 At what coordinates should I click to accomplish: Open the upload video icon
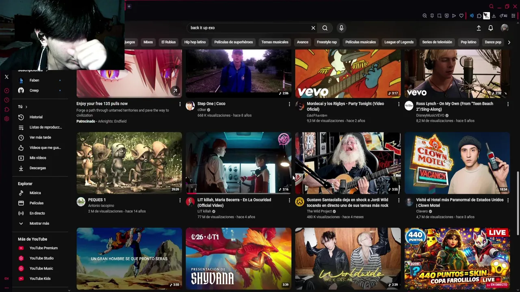click(x=479, y=28)
